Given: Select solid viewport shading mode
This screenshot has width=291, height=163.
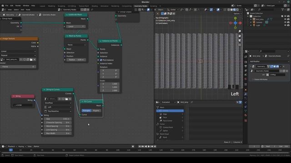Looking at the screenshot, I should pos(231,10).
